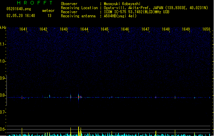Click the Observer field label
This screenshot has width=214, height=136.
click(69, 4)
